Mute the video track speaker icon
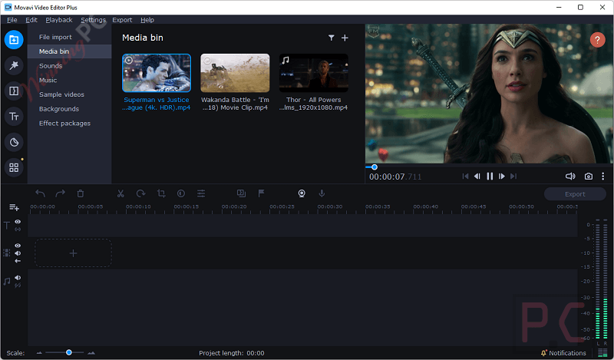 (x=18, y=253)
